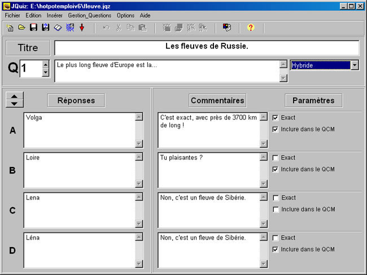Uncheck Exact for answer A
The image size is (367, 275).
tap(276, 118)
